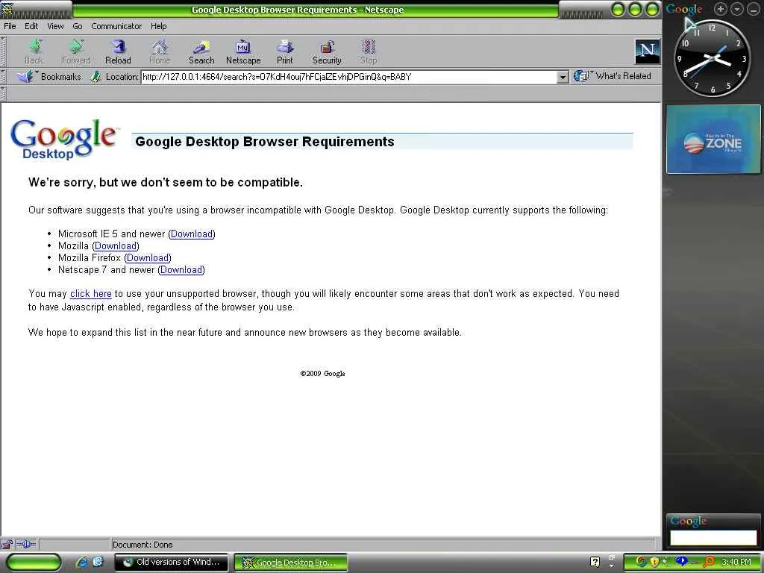
Task: Click the Google Desktop Bro... taskbar button
Action: [x=290, y=563]
